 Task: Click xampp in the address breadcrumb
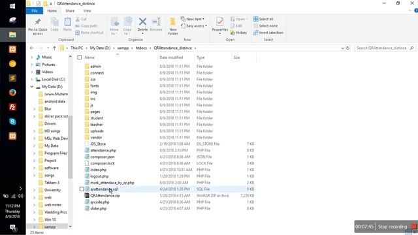[123, 48]
